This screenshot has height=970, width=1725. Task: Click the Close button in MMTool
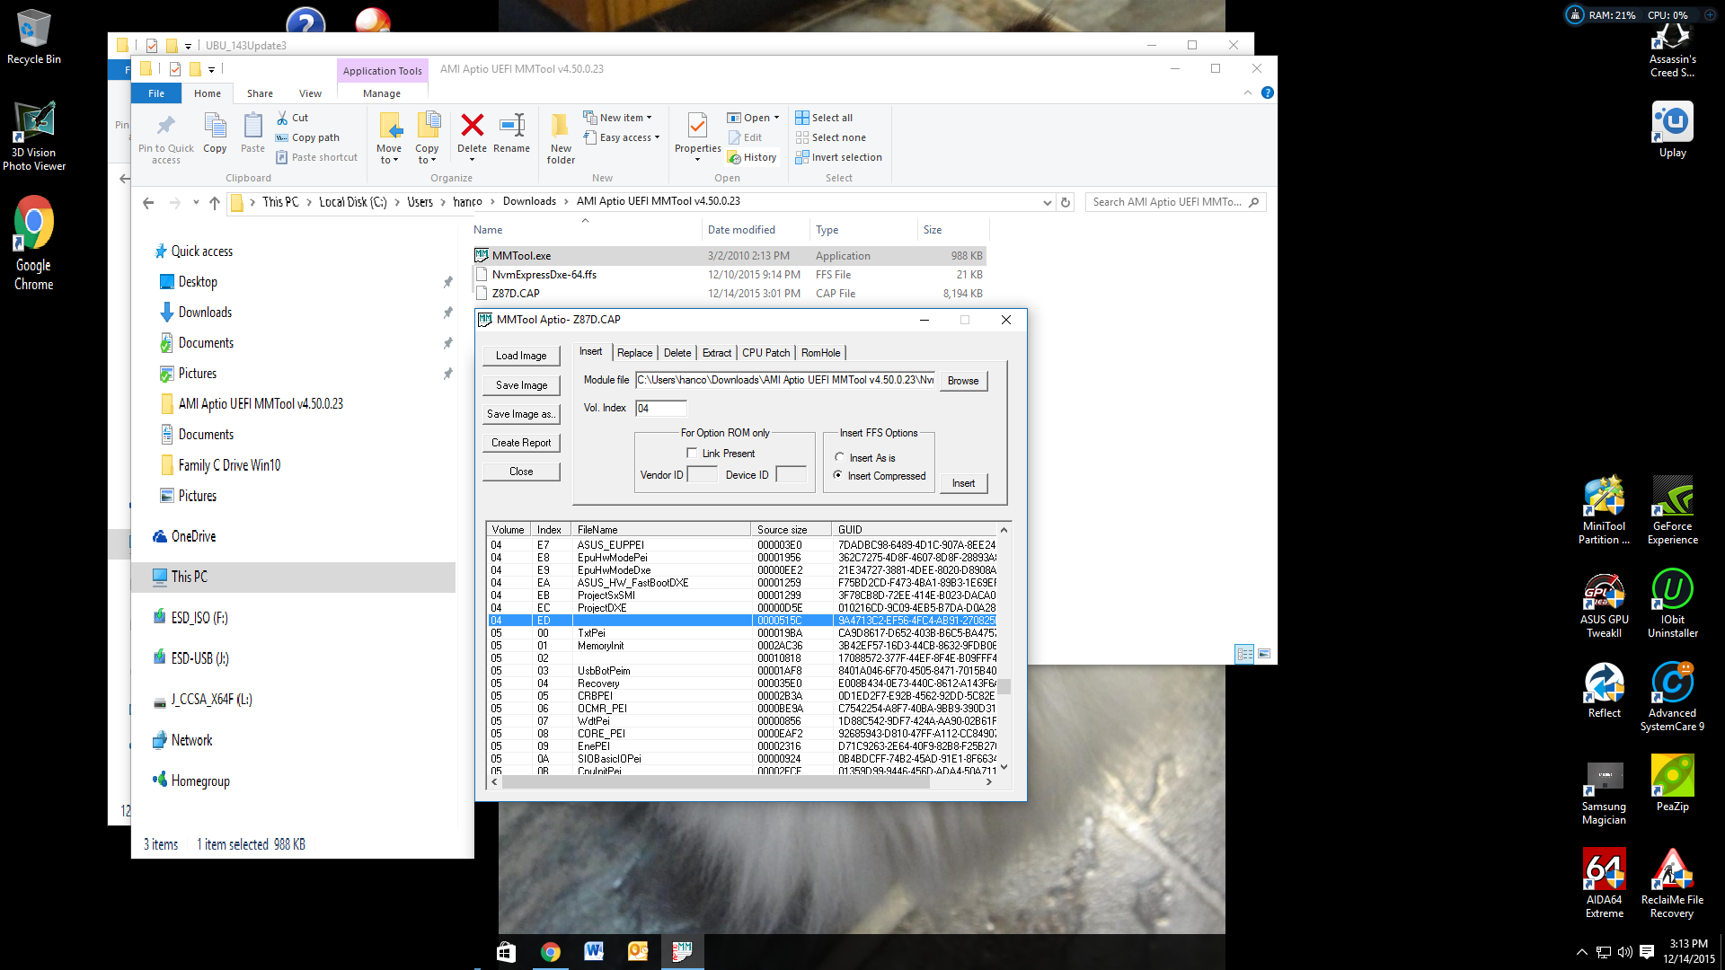pyautogui.click(x=521, y=472)
